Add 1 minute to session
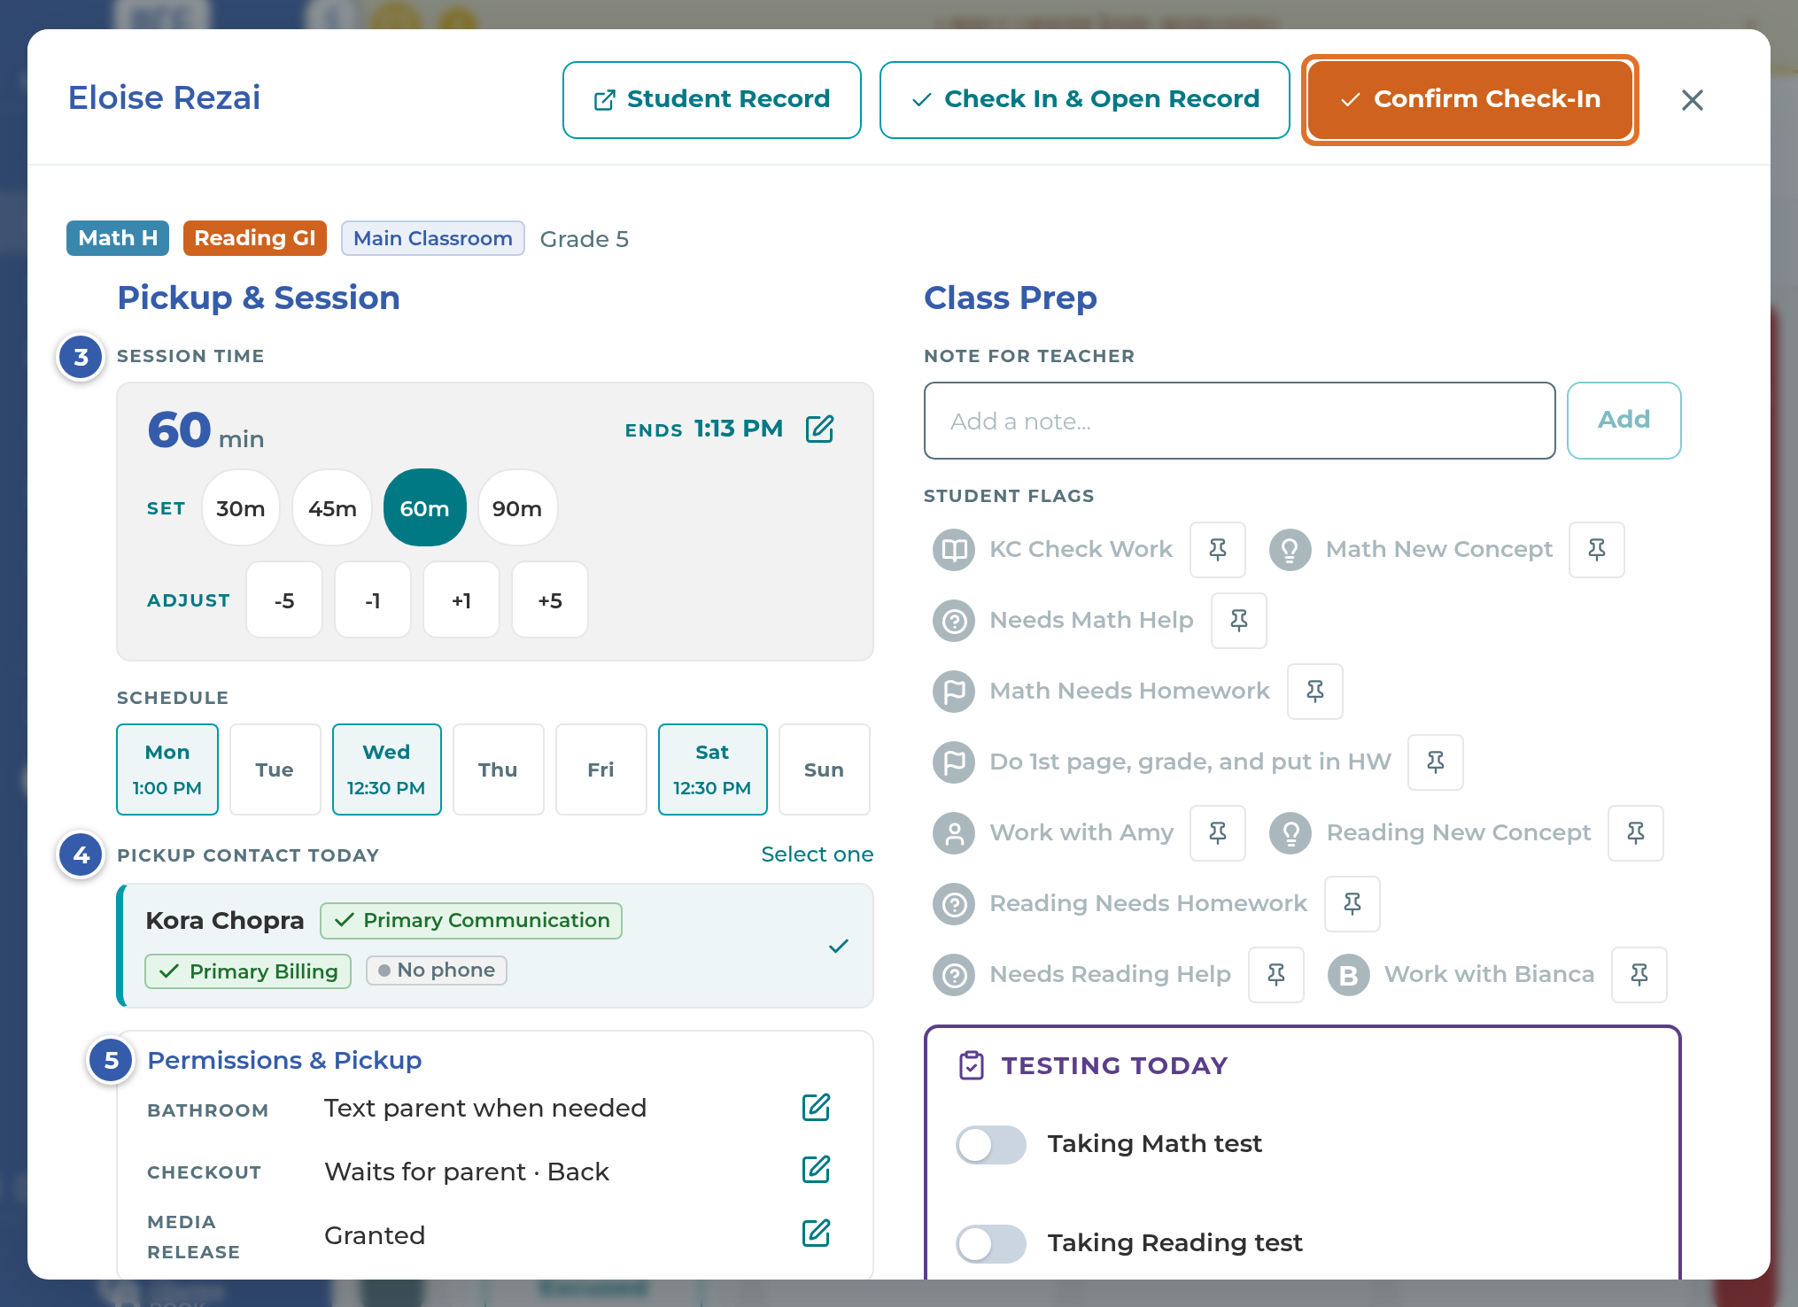This screenshot has width=1798, height=1307. (x=461, y=600)
